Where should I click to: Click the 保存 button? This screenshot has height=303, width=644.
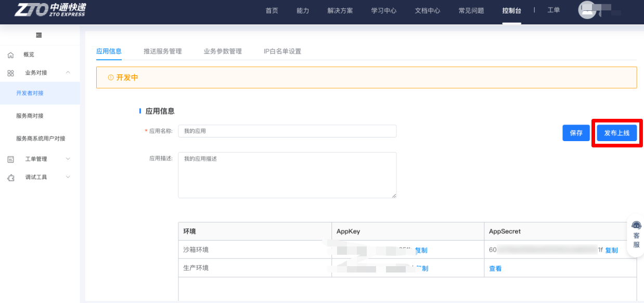[576, 133]
